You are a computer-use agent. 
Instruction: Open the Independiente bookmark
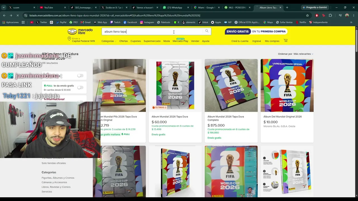(318, 22)
